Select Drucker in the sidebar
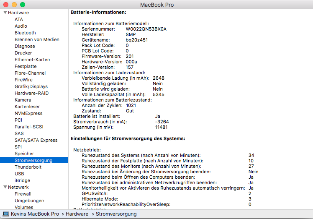The height and width of the screenshot is (219, 313). (x=23, y=53)
